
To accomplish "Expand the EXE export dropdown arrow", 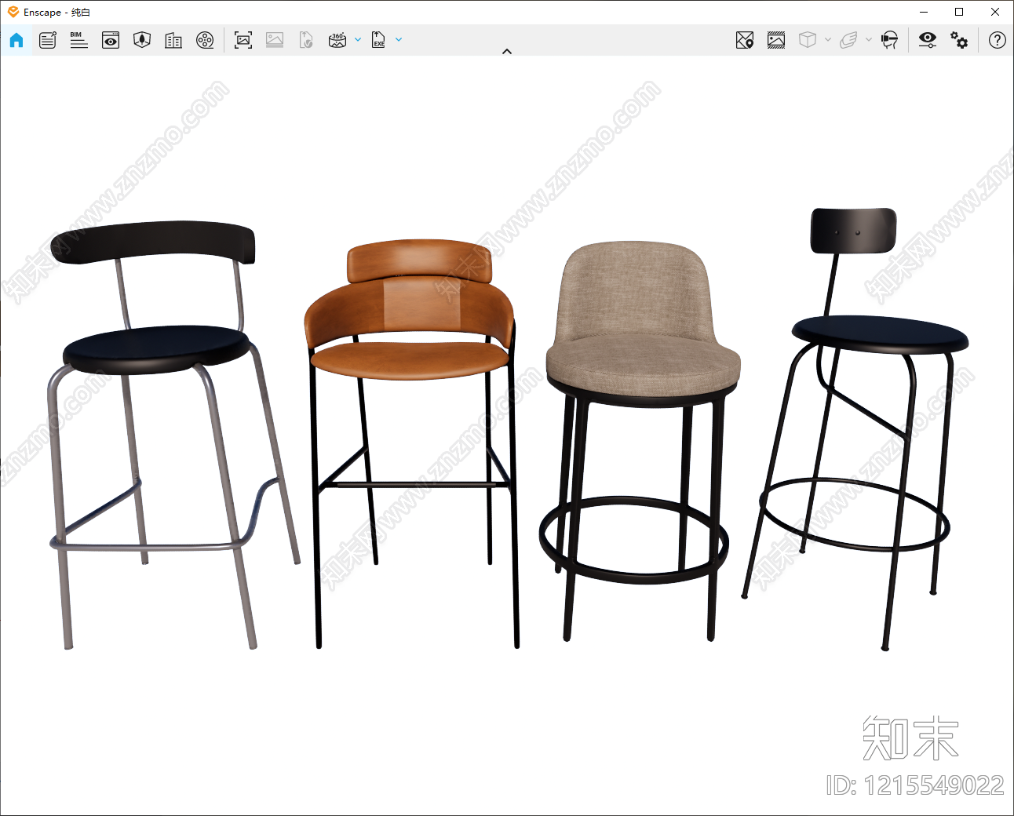I will pos(399,39).
